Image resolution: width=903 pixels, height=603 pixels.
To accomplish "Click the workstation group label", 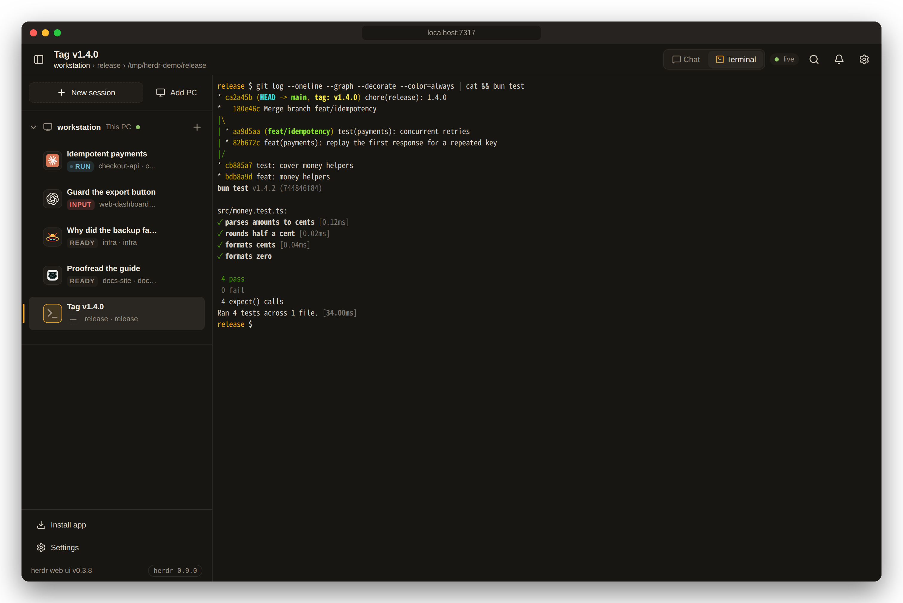I will pos(79,127).
